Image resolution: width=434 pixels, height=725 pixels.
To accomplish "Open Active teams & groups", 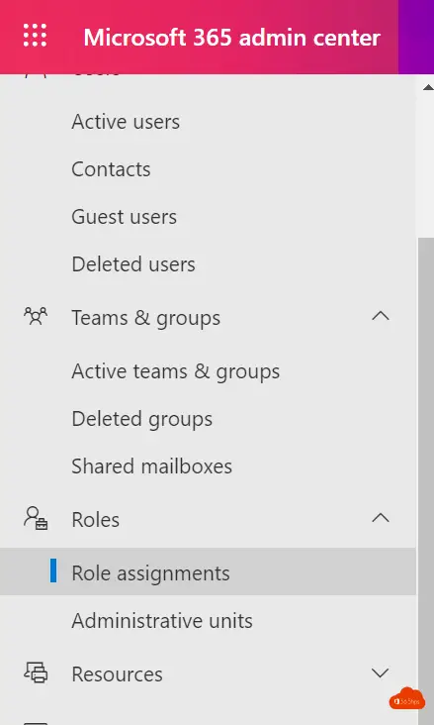I will point(175,371).
